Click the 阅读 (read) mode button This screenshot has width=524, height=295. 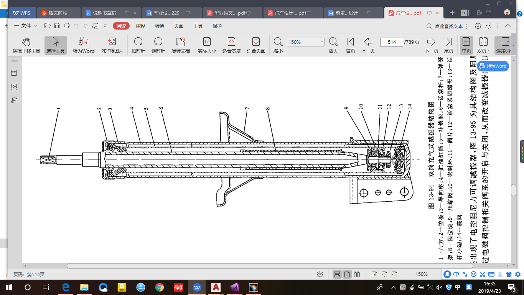121,26
